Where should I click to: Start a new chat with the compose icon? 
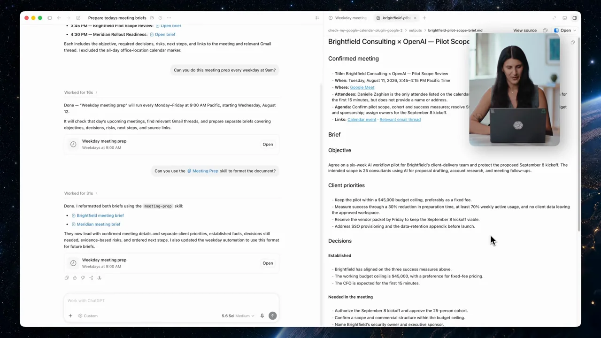point(78,18)
